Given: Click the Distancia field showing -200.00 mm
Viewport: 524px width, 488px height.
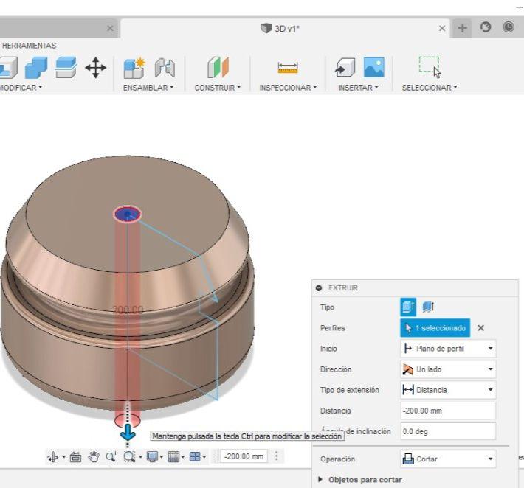Looking at the screenshot, I should tap(448, 411).
